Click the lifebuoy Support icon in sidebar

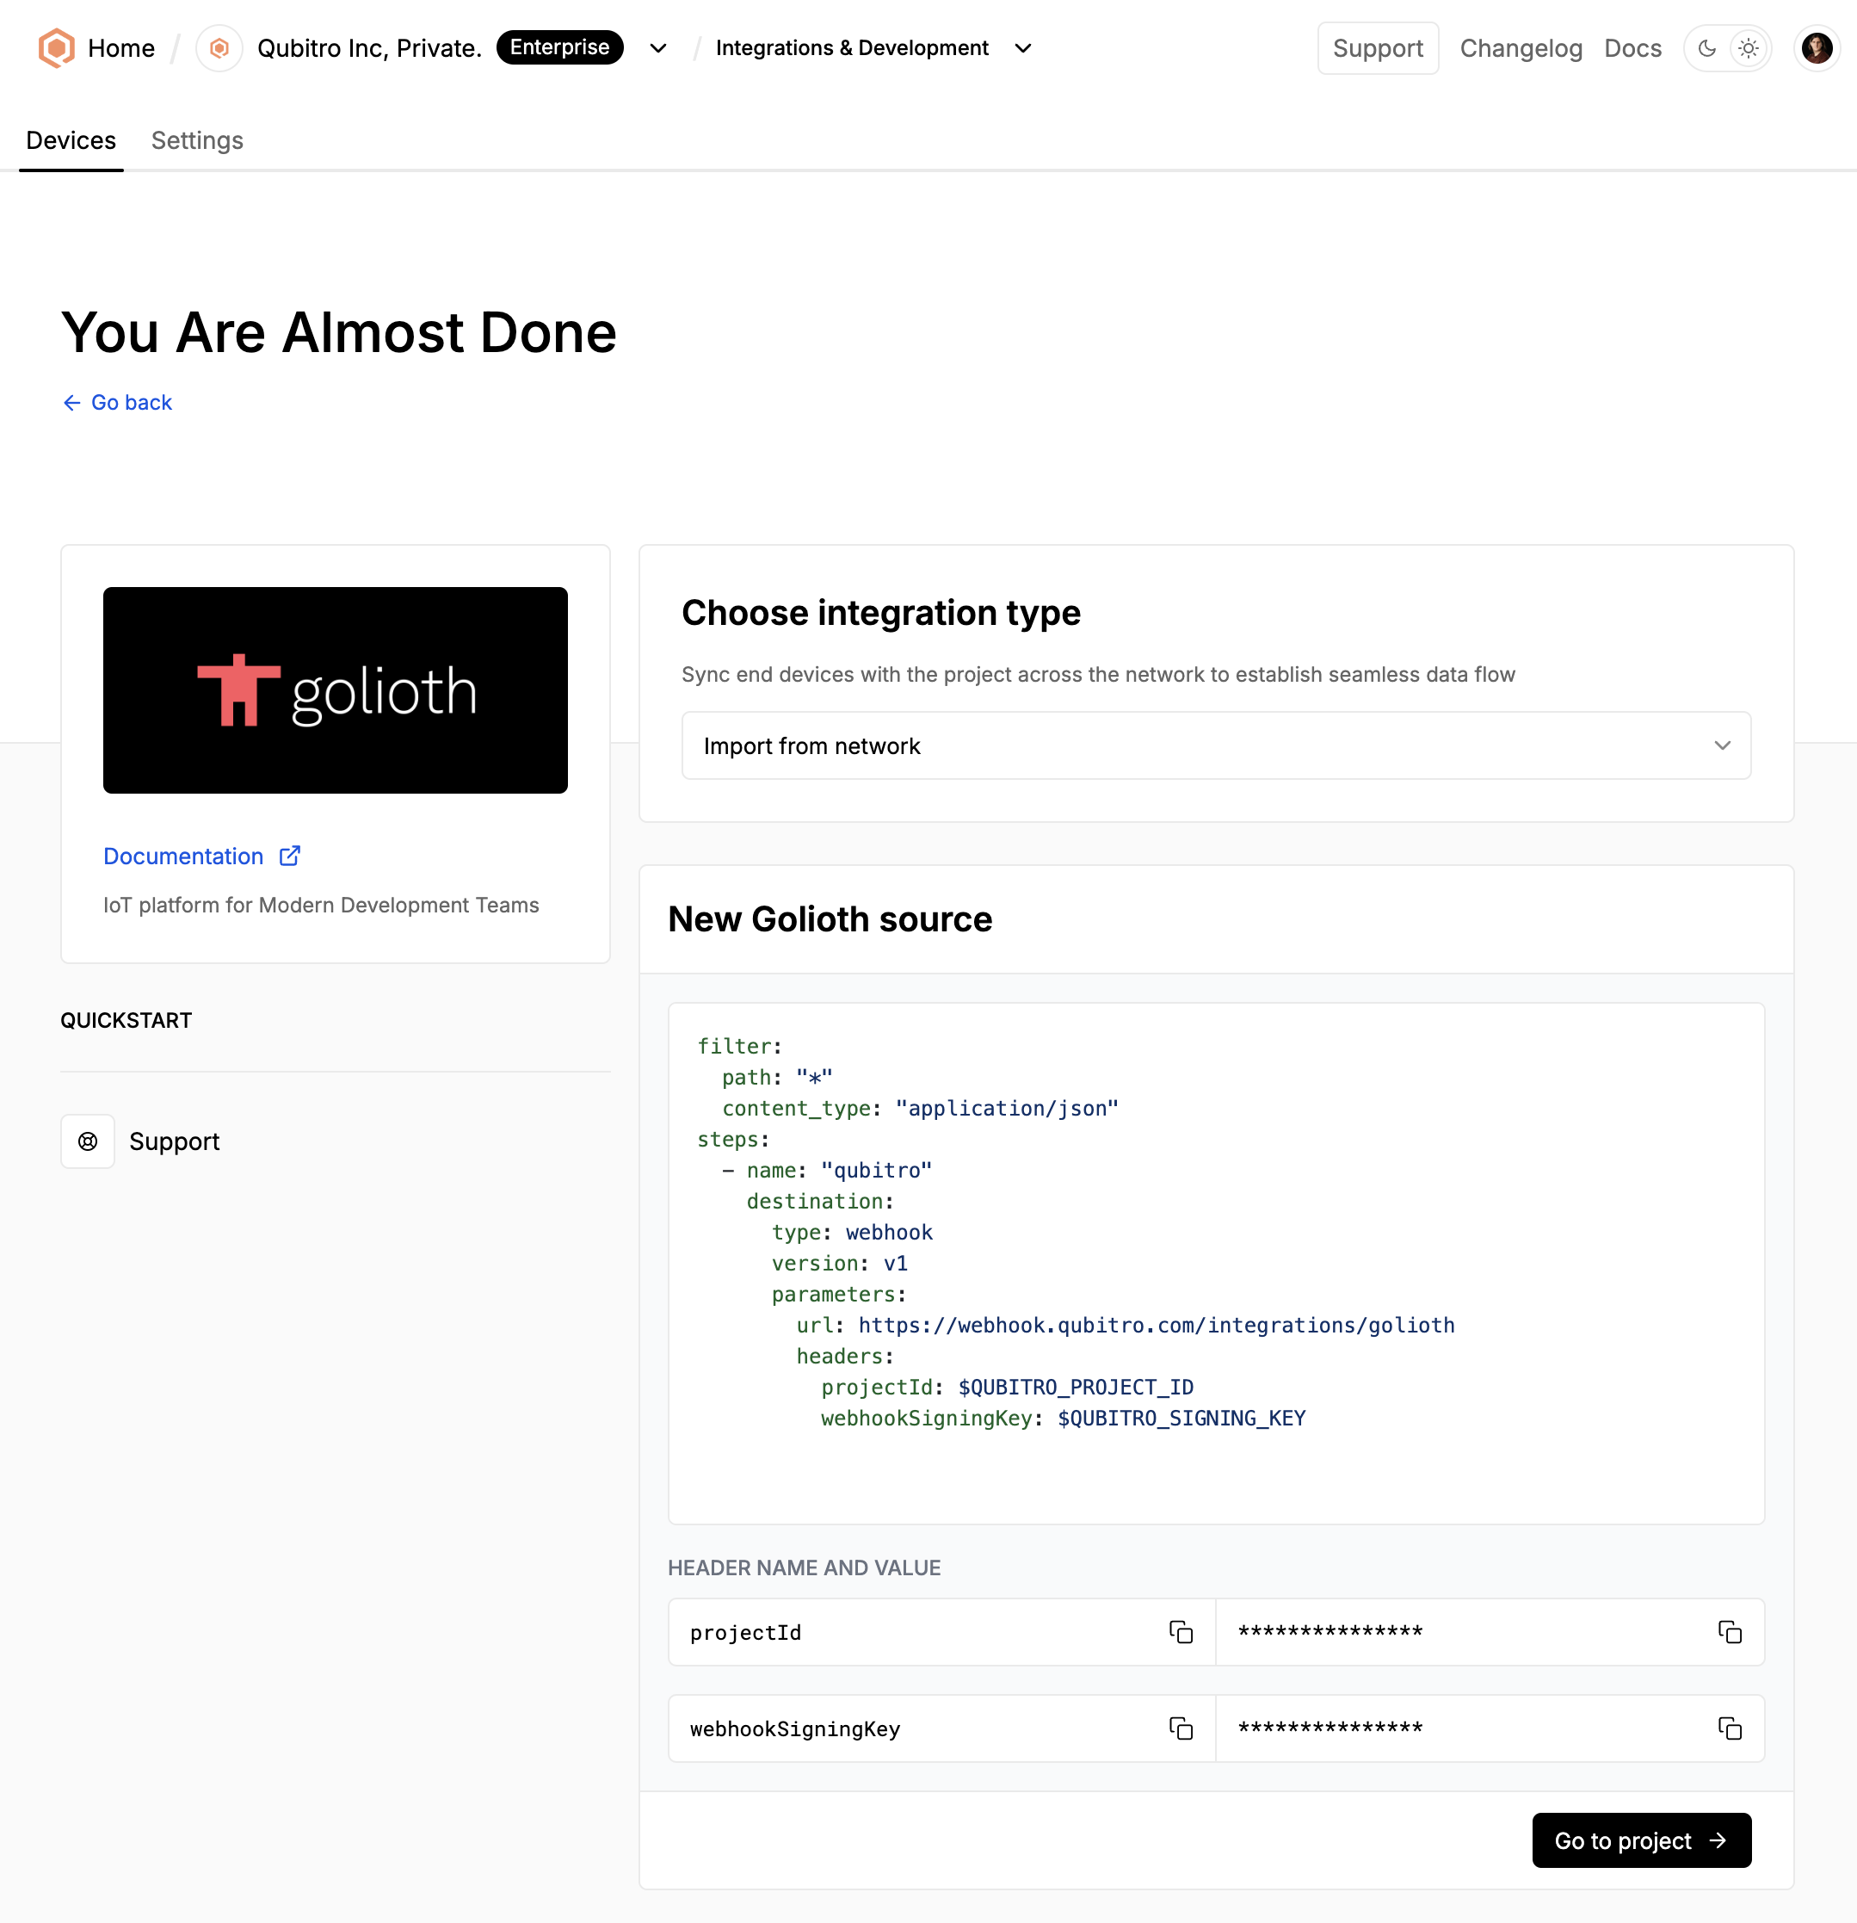pyautogui.click(x=89, y=1141)
